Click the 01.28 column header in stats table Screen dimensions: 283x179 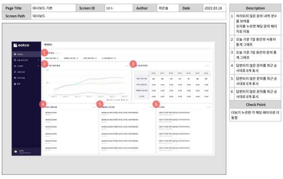pyautogui.click(x=154, y=73)
